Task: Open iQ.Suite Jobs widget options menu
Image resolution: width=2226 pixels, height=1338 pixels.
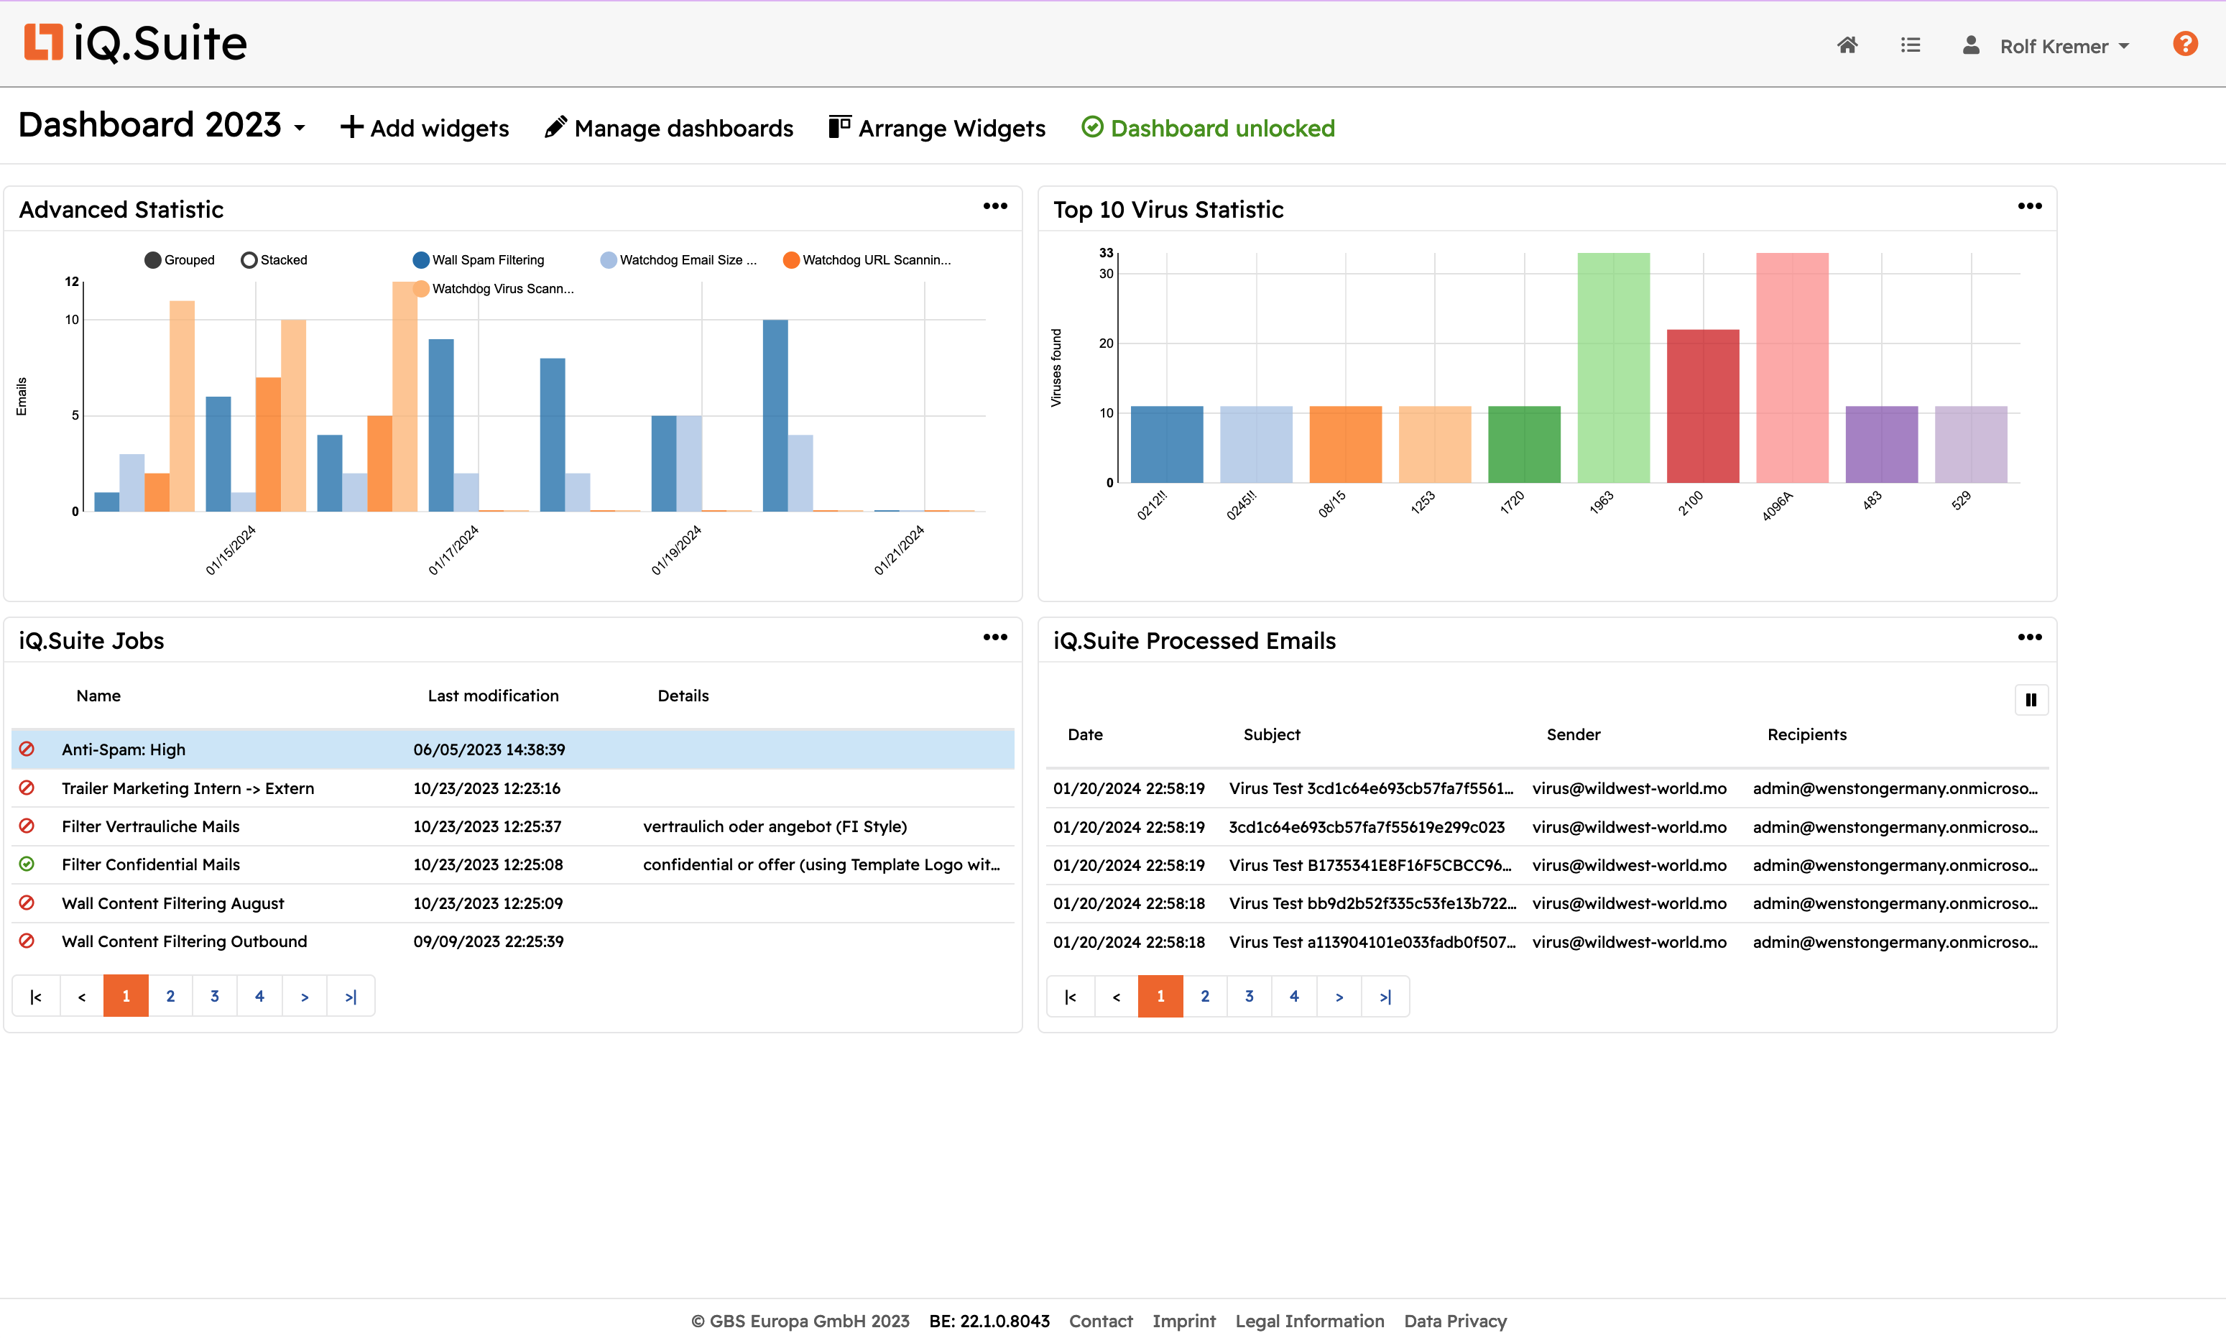Action: pyautogui.click(x=994, y=637)
